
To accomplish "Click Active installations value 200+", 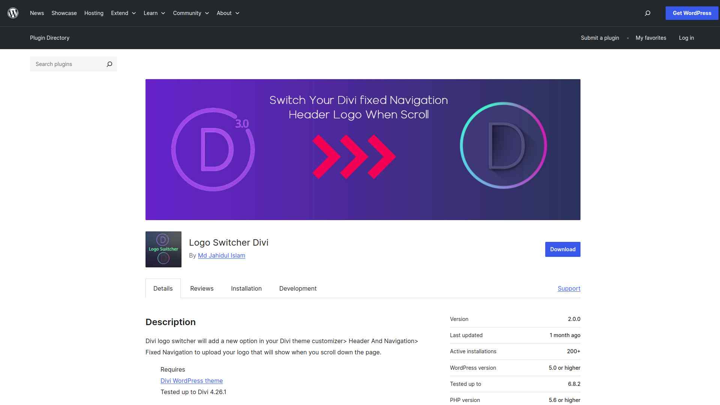I will pyautogui.click(x=573, y=351).
